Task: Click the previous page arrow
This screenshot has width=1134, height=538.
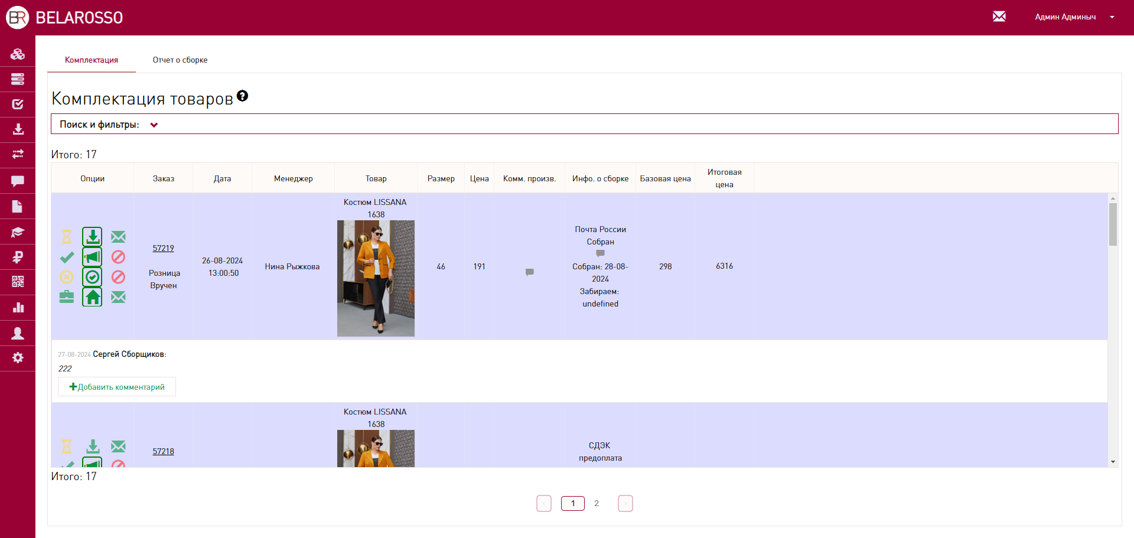Action: click(544, 503)
